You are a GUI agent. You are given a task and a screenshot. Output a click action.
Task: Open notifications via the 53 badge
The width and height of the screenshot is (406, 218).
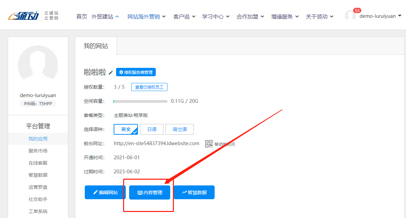tap(357, 10)
